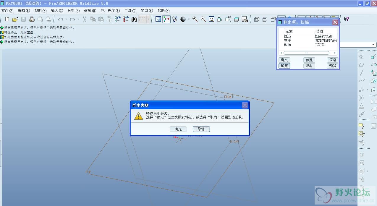
Task: Click the Copy icon
Action: tap(93, 19)
